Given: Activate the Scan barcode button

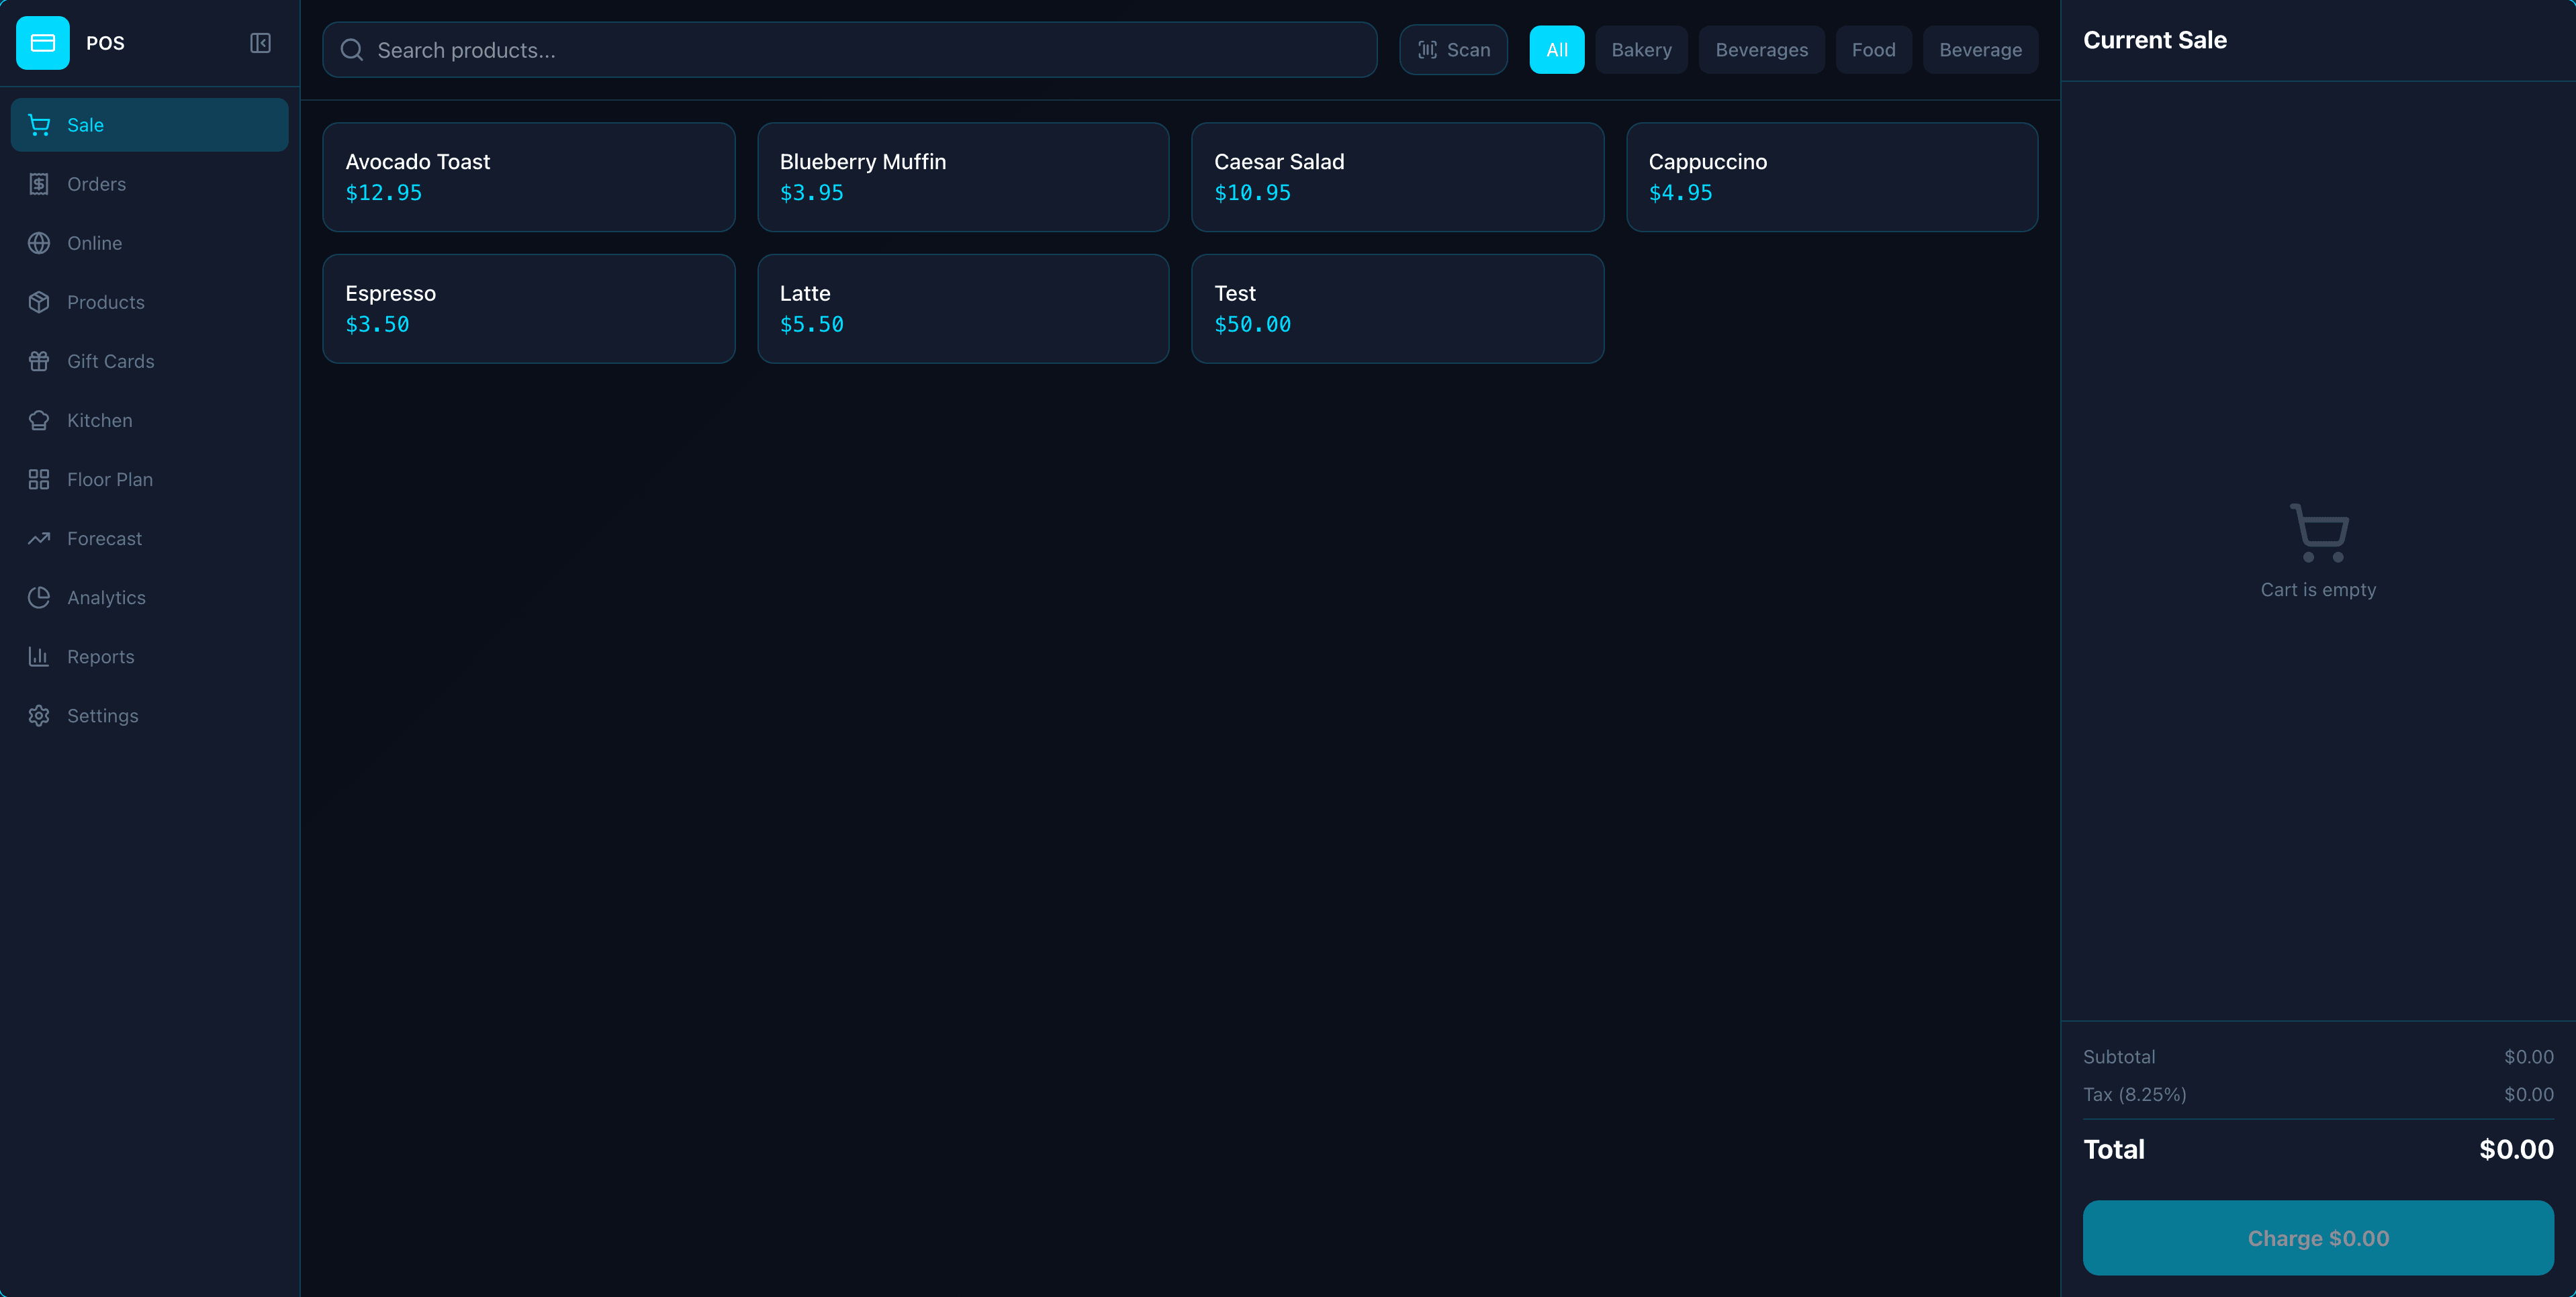Looking at the screenshot, I should [1453, 49].
